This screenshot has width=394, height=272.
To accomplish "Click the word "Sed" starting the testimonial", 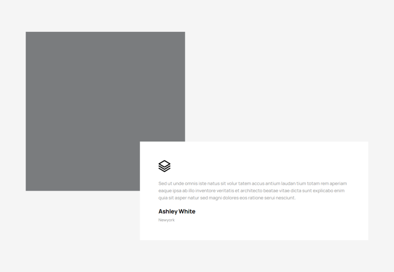I will (163, 183).
